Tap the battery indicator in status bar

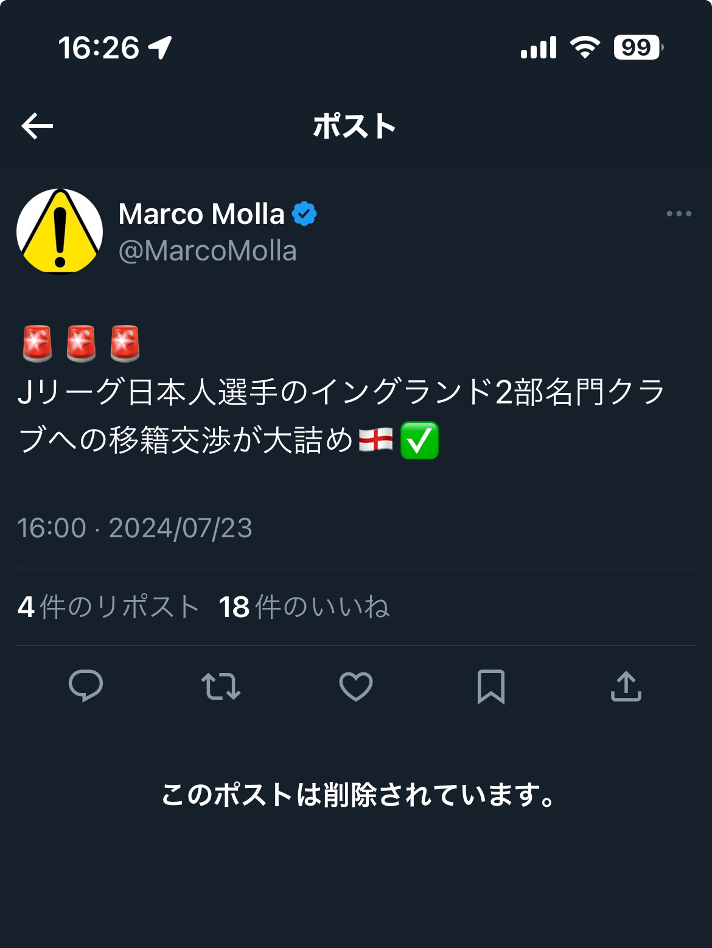[638, 47]
